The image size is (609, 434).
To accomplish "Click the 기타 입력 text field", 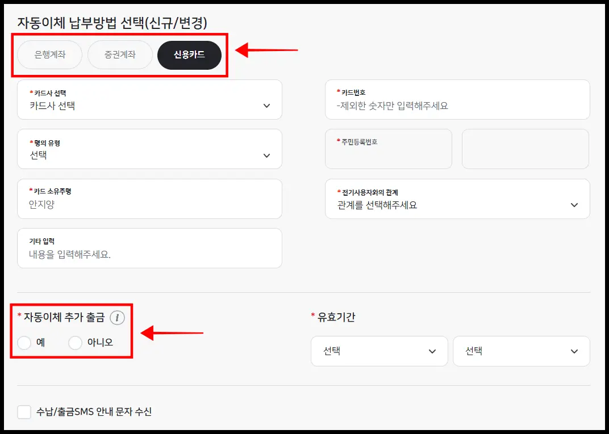I will (150, 248).
